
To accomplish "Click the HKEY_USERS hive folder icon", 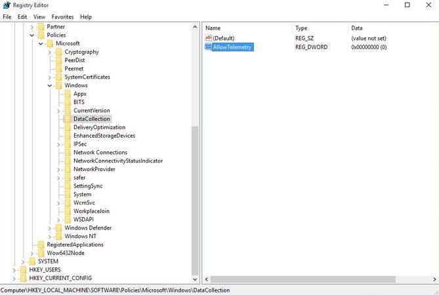I will pyautogui.click(x=24, y=270).
